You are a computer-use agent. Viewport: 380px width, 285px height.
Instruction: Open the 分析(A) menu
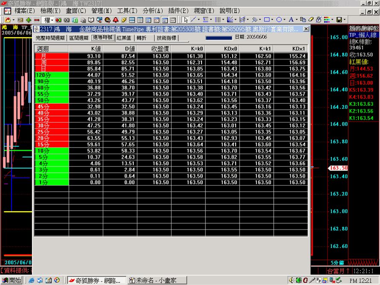(153, 10)
